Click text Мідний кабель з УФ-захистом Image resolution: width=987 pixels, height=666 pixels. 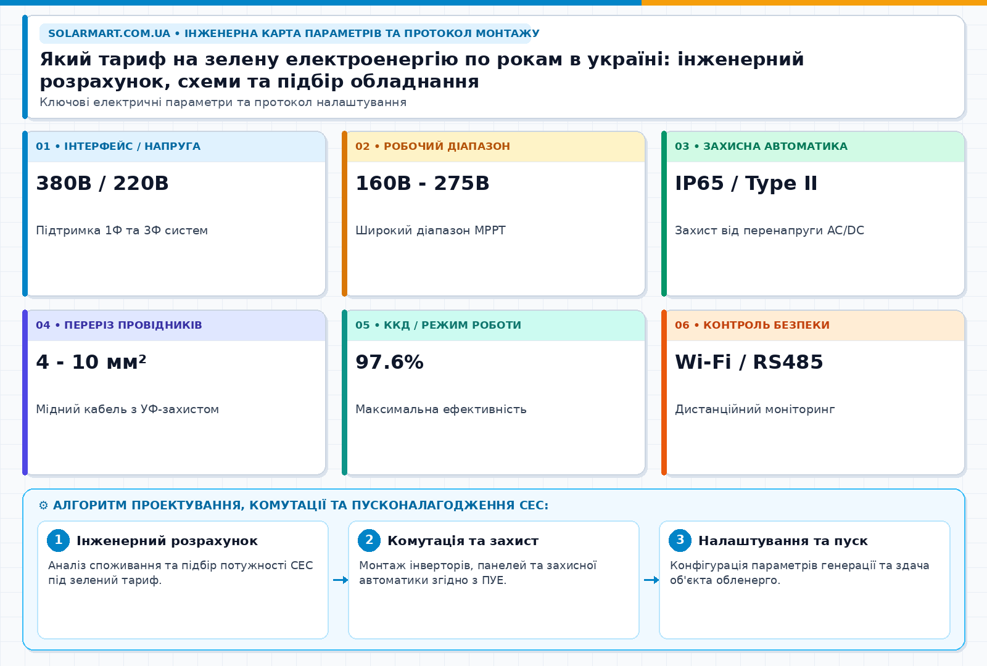[x=127, y=409]
